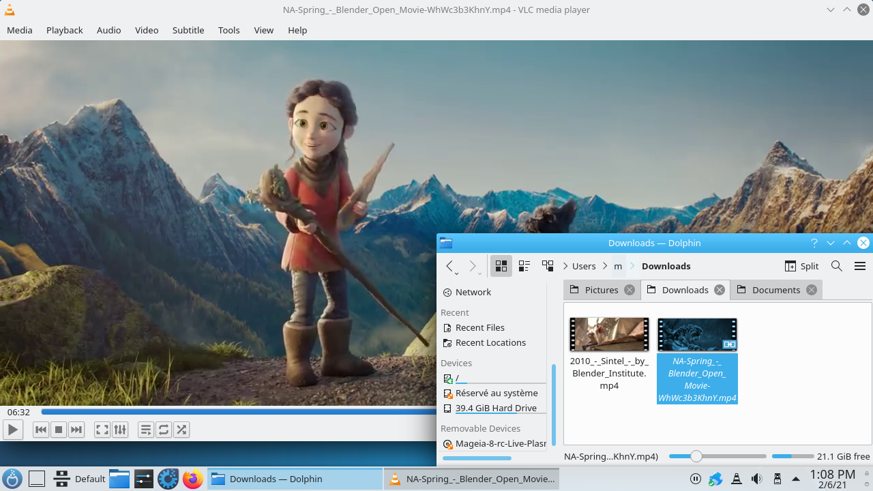Click the m breadcrumb in Dolphin
873x491 pixels.
(618, 266)
